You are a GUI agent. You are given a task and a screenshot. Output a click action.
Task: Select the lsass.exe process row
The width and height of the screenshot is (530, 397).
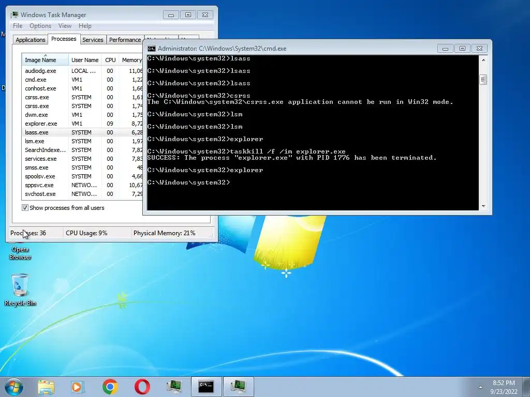click(82, 132)
